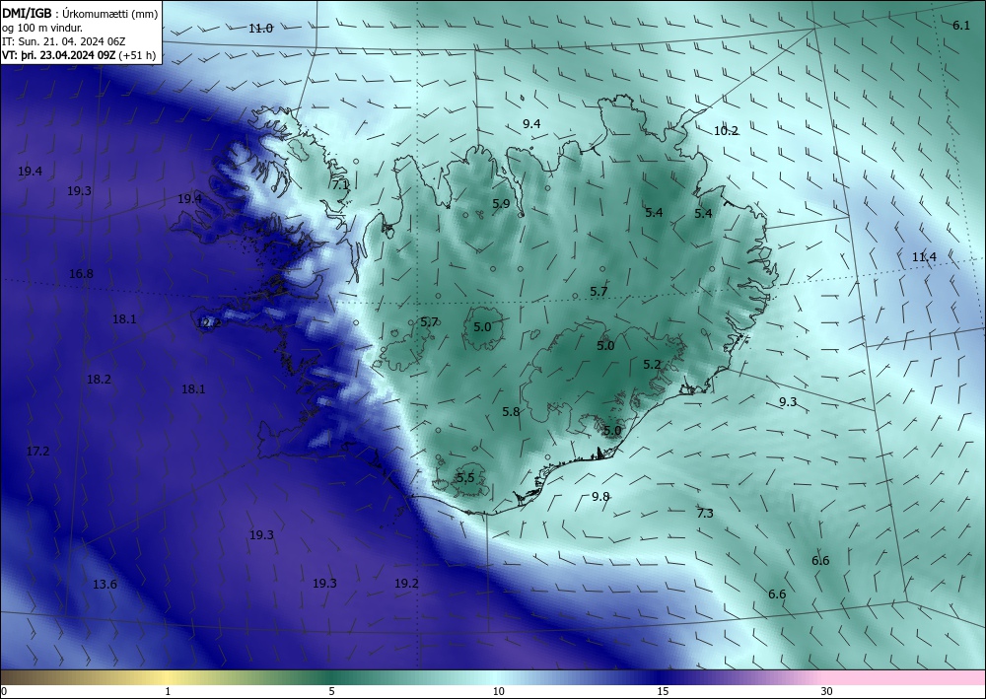986x699 pixels.
Task: Click the 1 label on the color scale
Action: (x=168, y=691)
